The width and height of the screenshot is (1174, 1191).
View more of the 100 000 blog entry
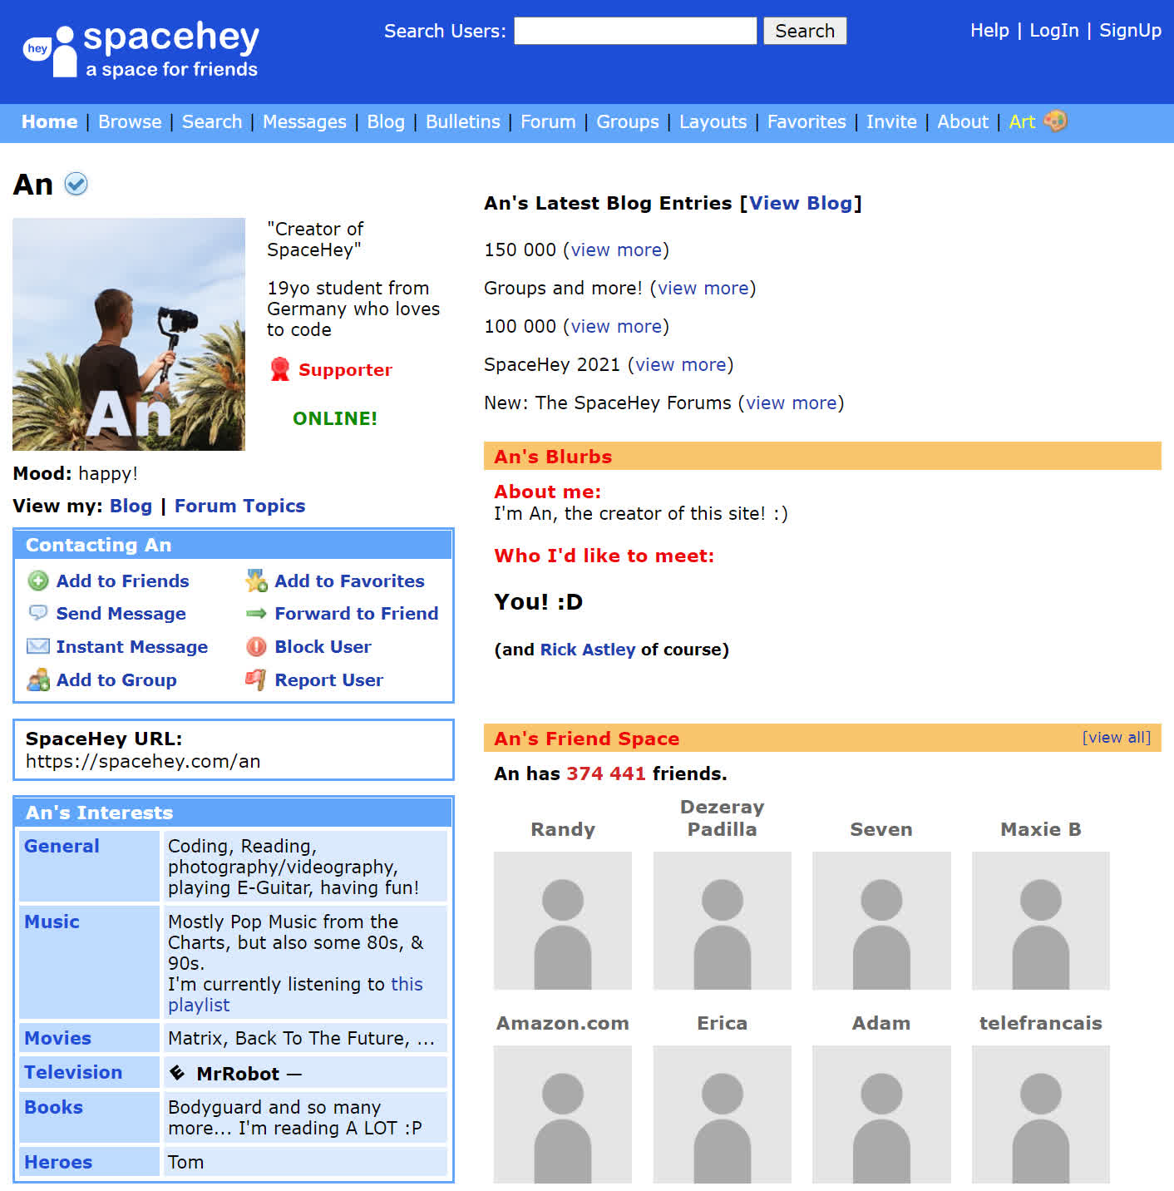tap(616, 326)
